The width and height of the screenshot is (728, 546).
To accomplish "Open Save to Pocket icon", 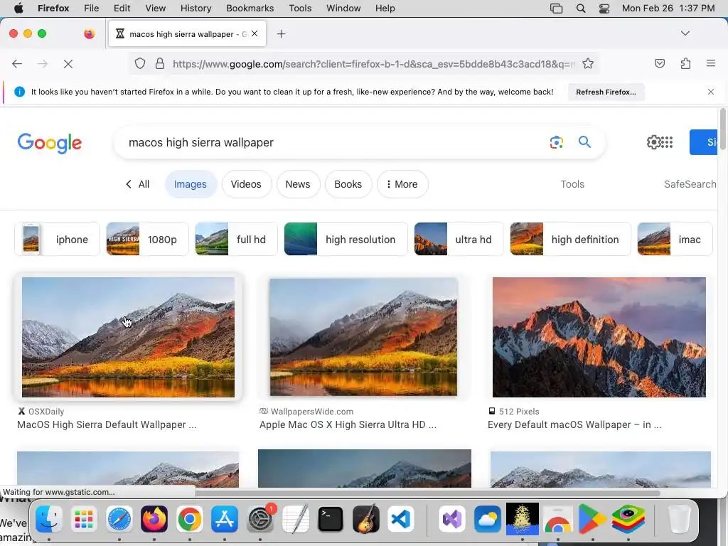I will tap(659, 63).
